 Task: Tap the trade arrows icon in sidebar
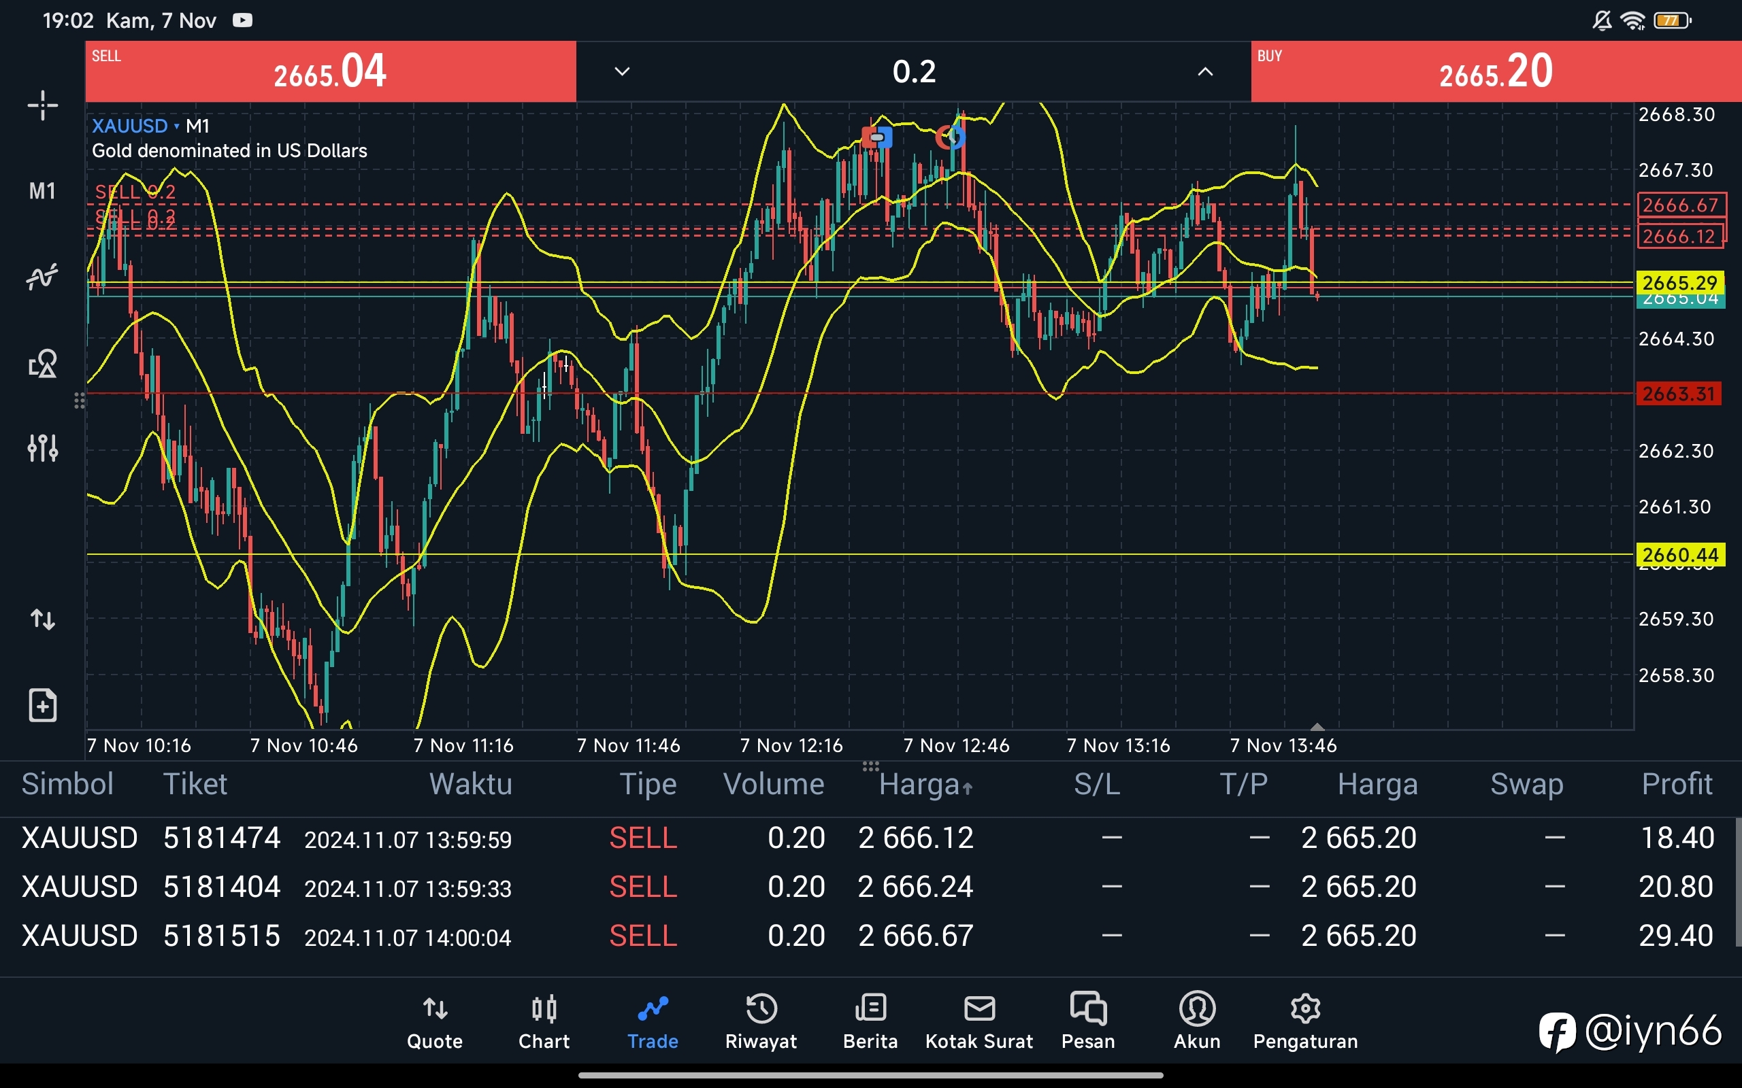(42, 619)
